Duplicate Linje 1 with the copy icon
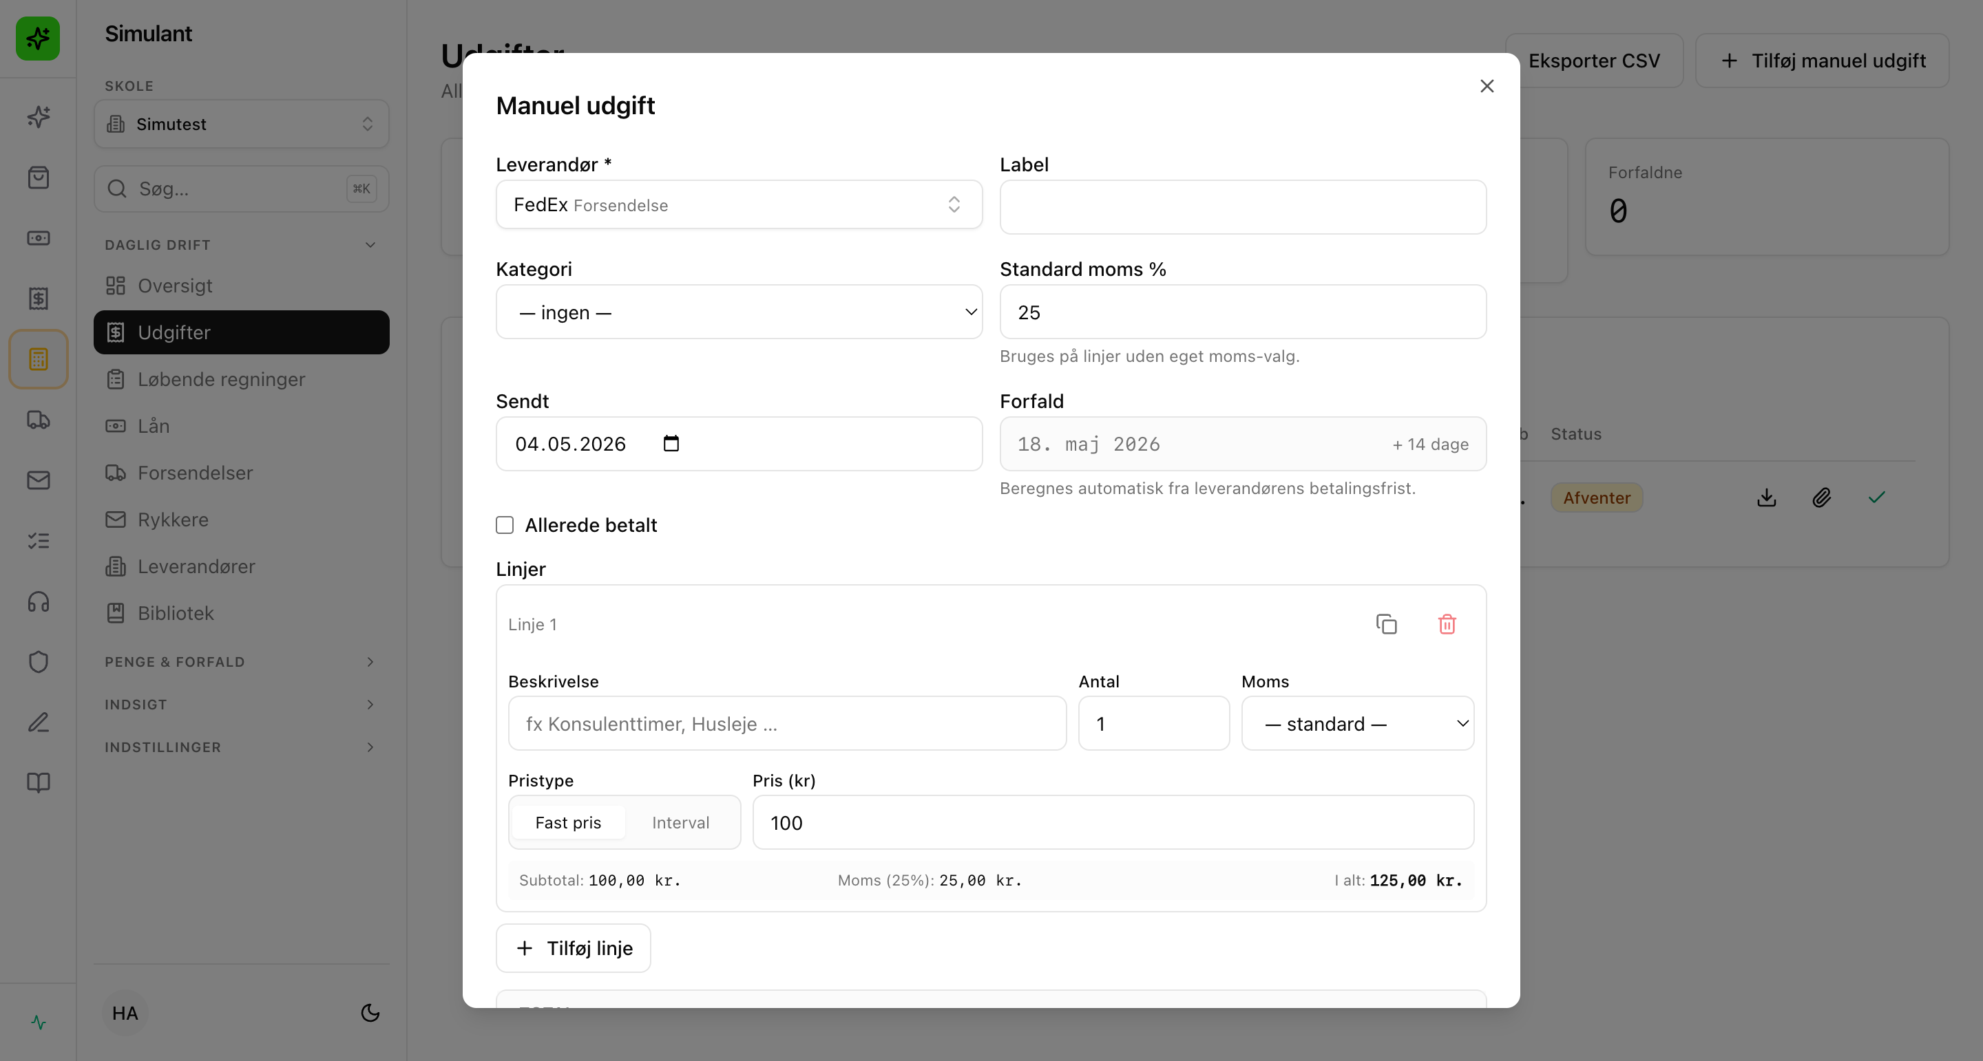This screenshot has width=1983, height=1061. pos(1387,624)
